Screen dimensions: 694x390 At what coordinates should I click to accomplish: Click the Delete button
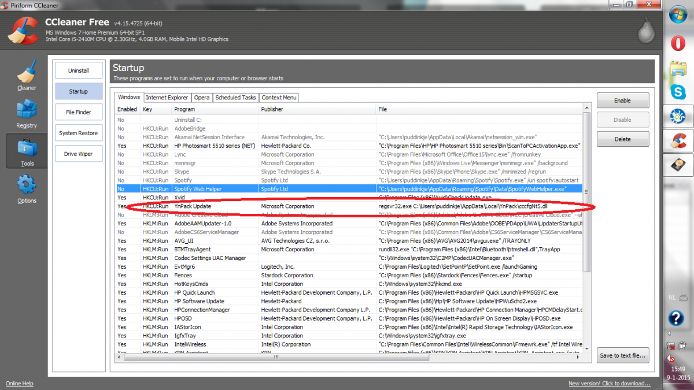(623, 139)
